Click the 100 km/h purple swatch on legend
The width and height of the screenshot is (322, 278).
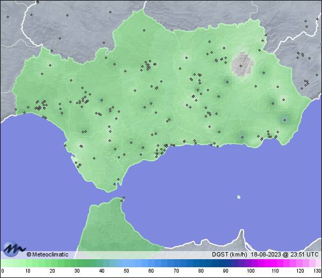250,263
